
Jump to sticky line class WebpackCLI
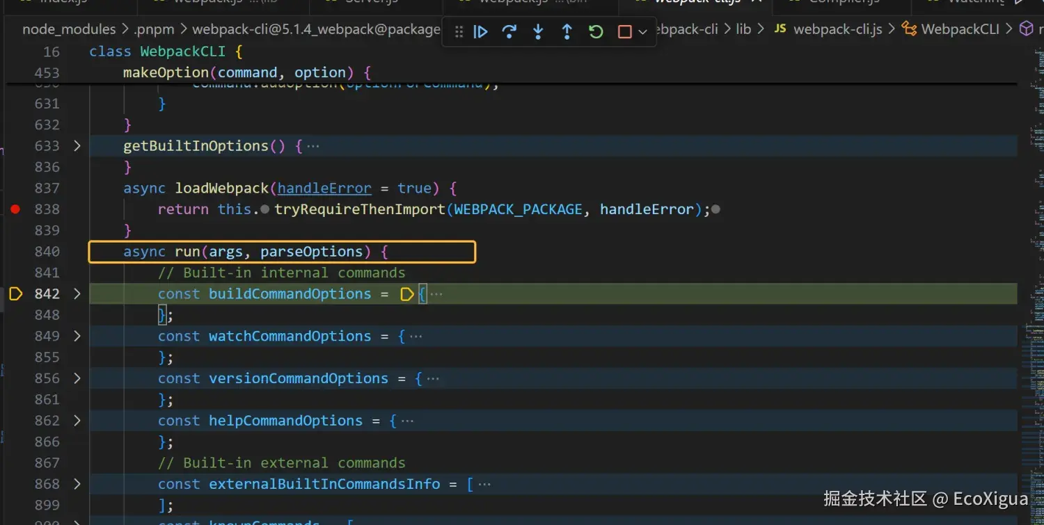pyautogui.click(x=166, y=52)
